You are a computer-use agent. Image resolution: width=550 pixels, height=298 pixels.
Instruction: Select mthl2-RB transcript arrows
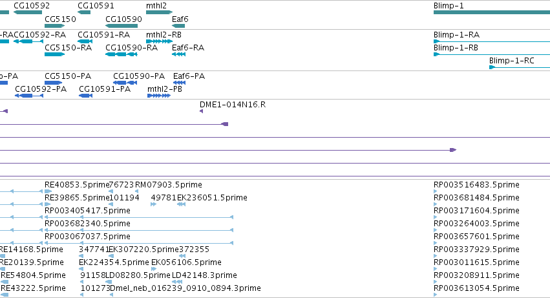tap(159, 41)
